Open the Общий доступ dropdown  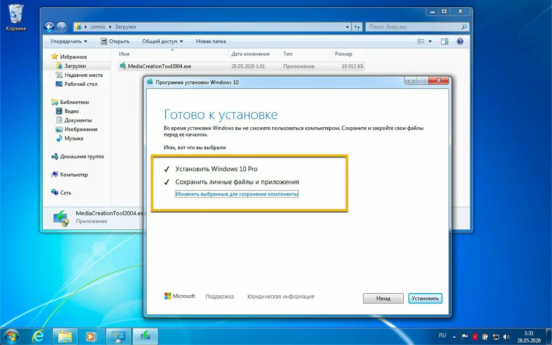pyautogui.click(x=163, y=42)
